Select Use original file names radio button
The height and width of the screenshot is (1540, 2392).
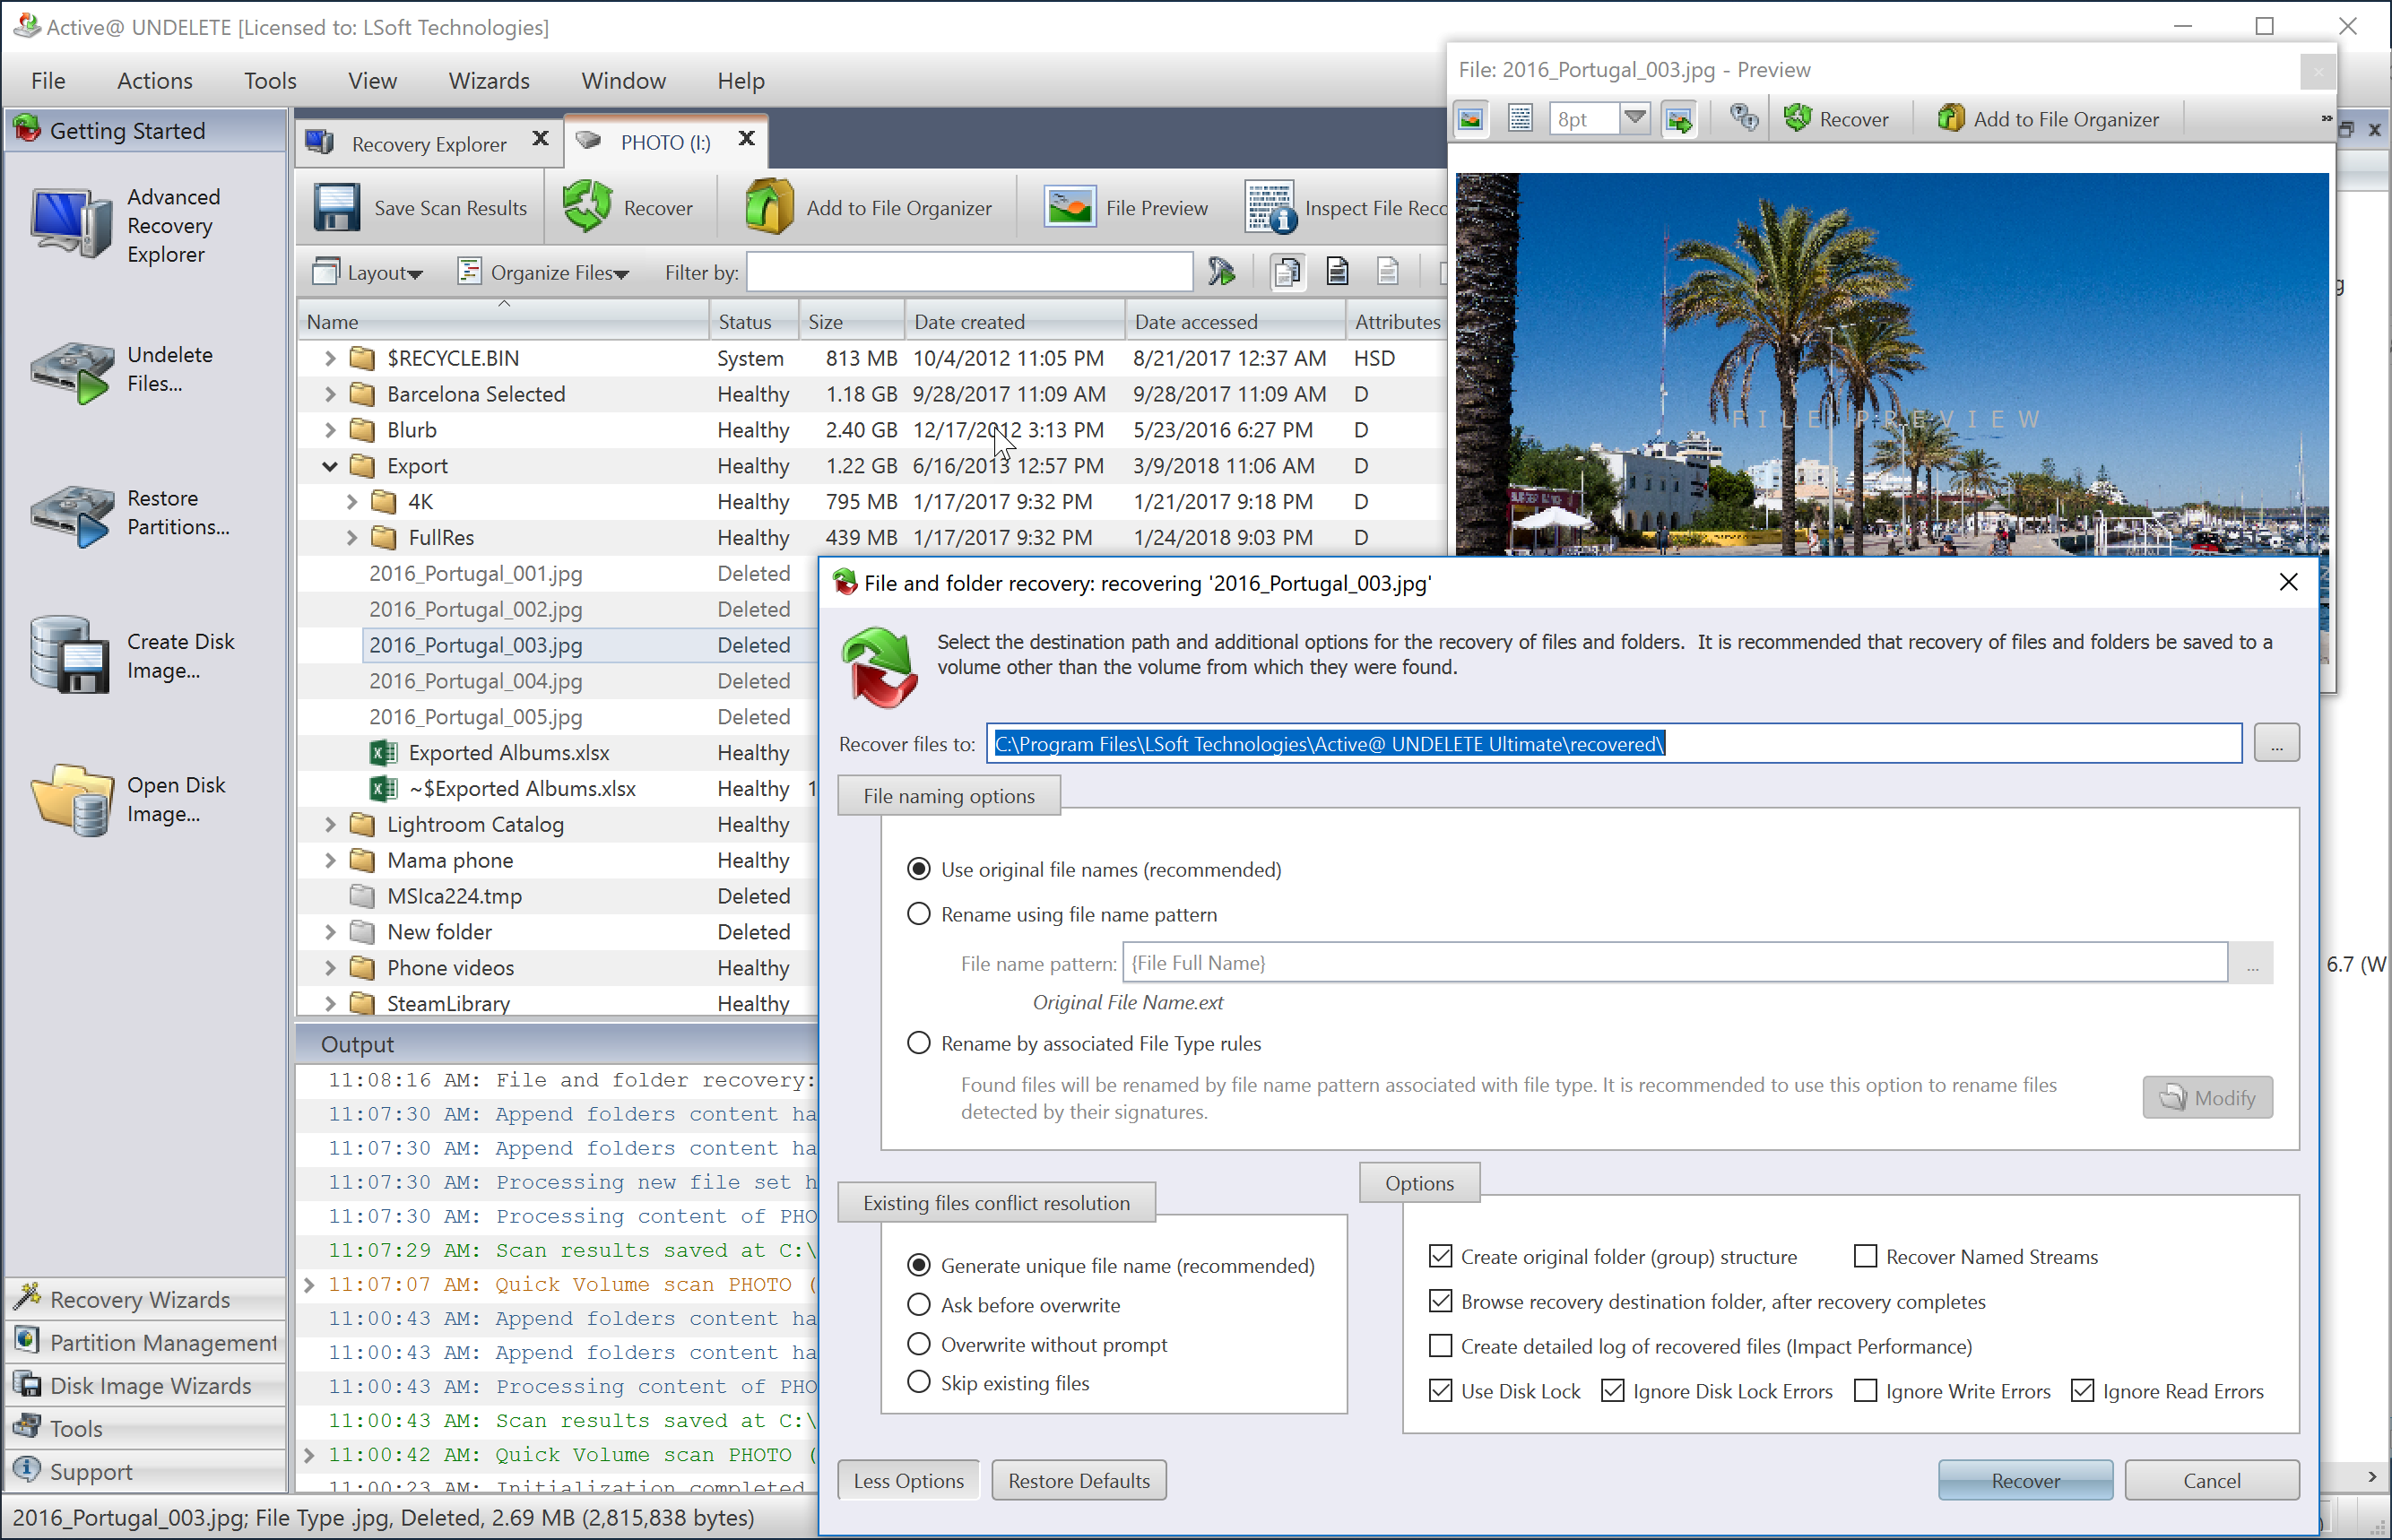coord(919,869)
